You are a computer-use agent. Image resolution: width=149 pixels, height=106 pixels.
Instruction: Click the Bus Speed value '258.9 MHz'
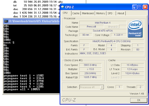coord(90,73)
